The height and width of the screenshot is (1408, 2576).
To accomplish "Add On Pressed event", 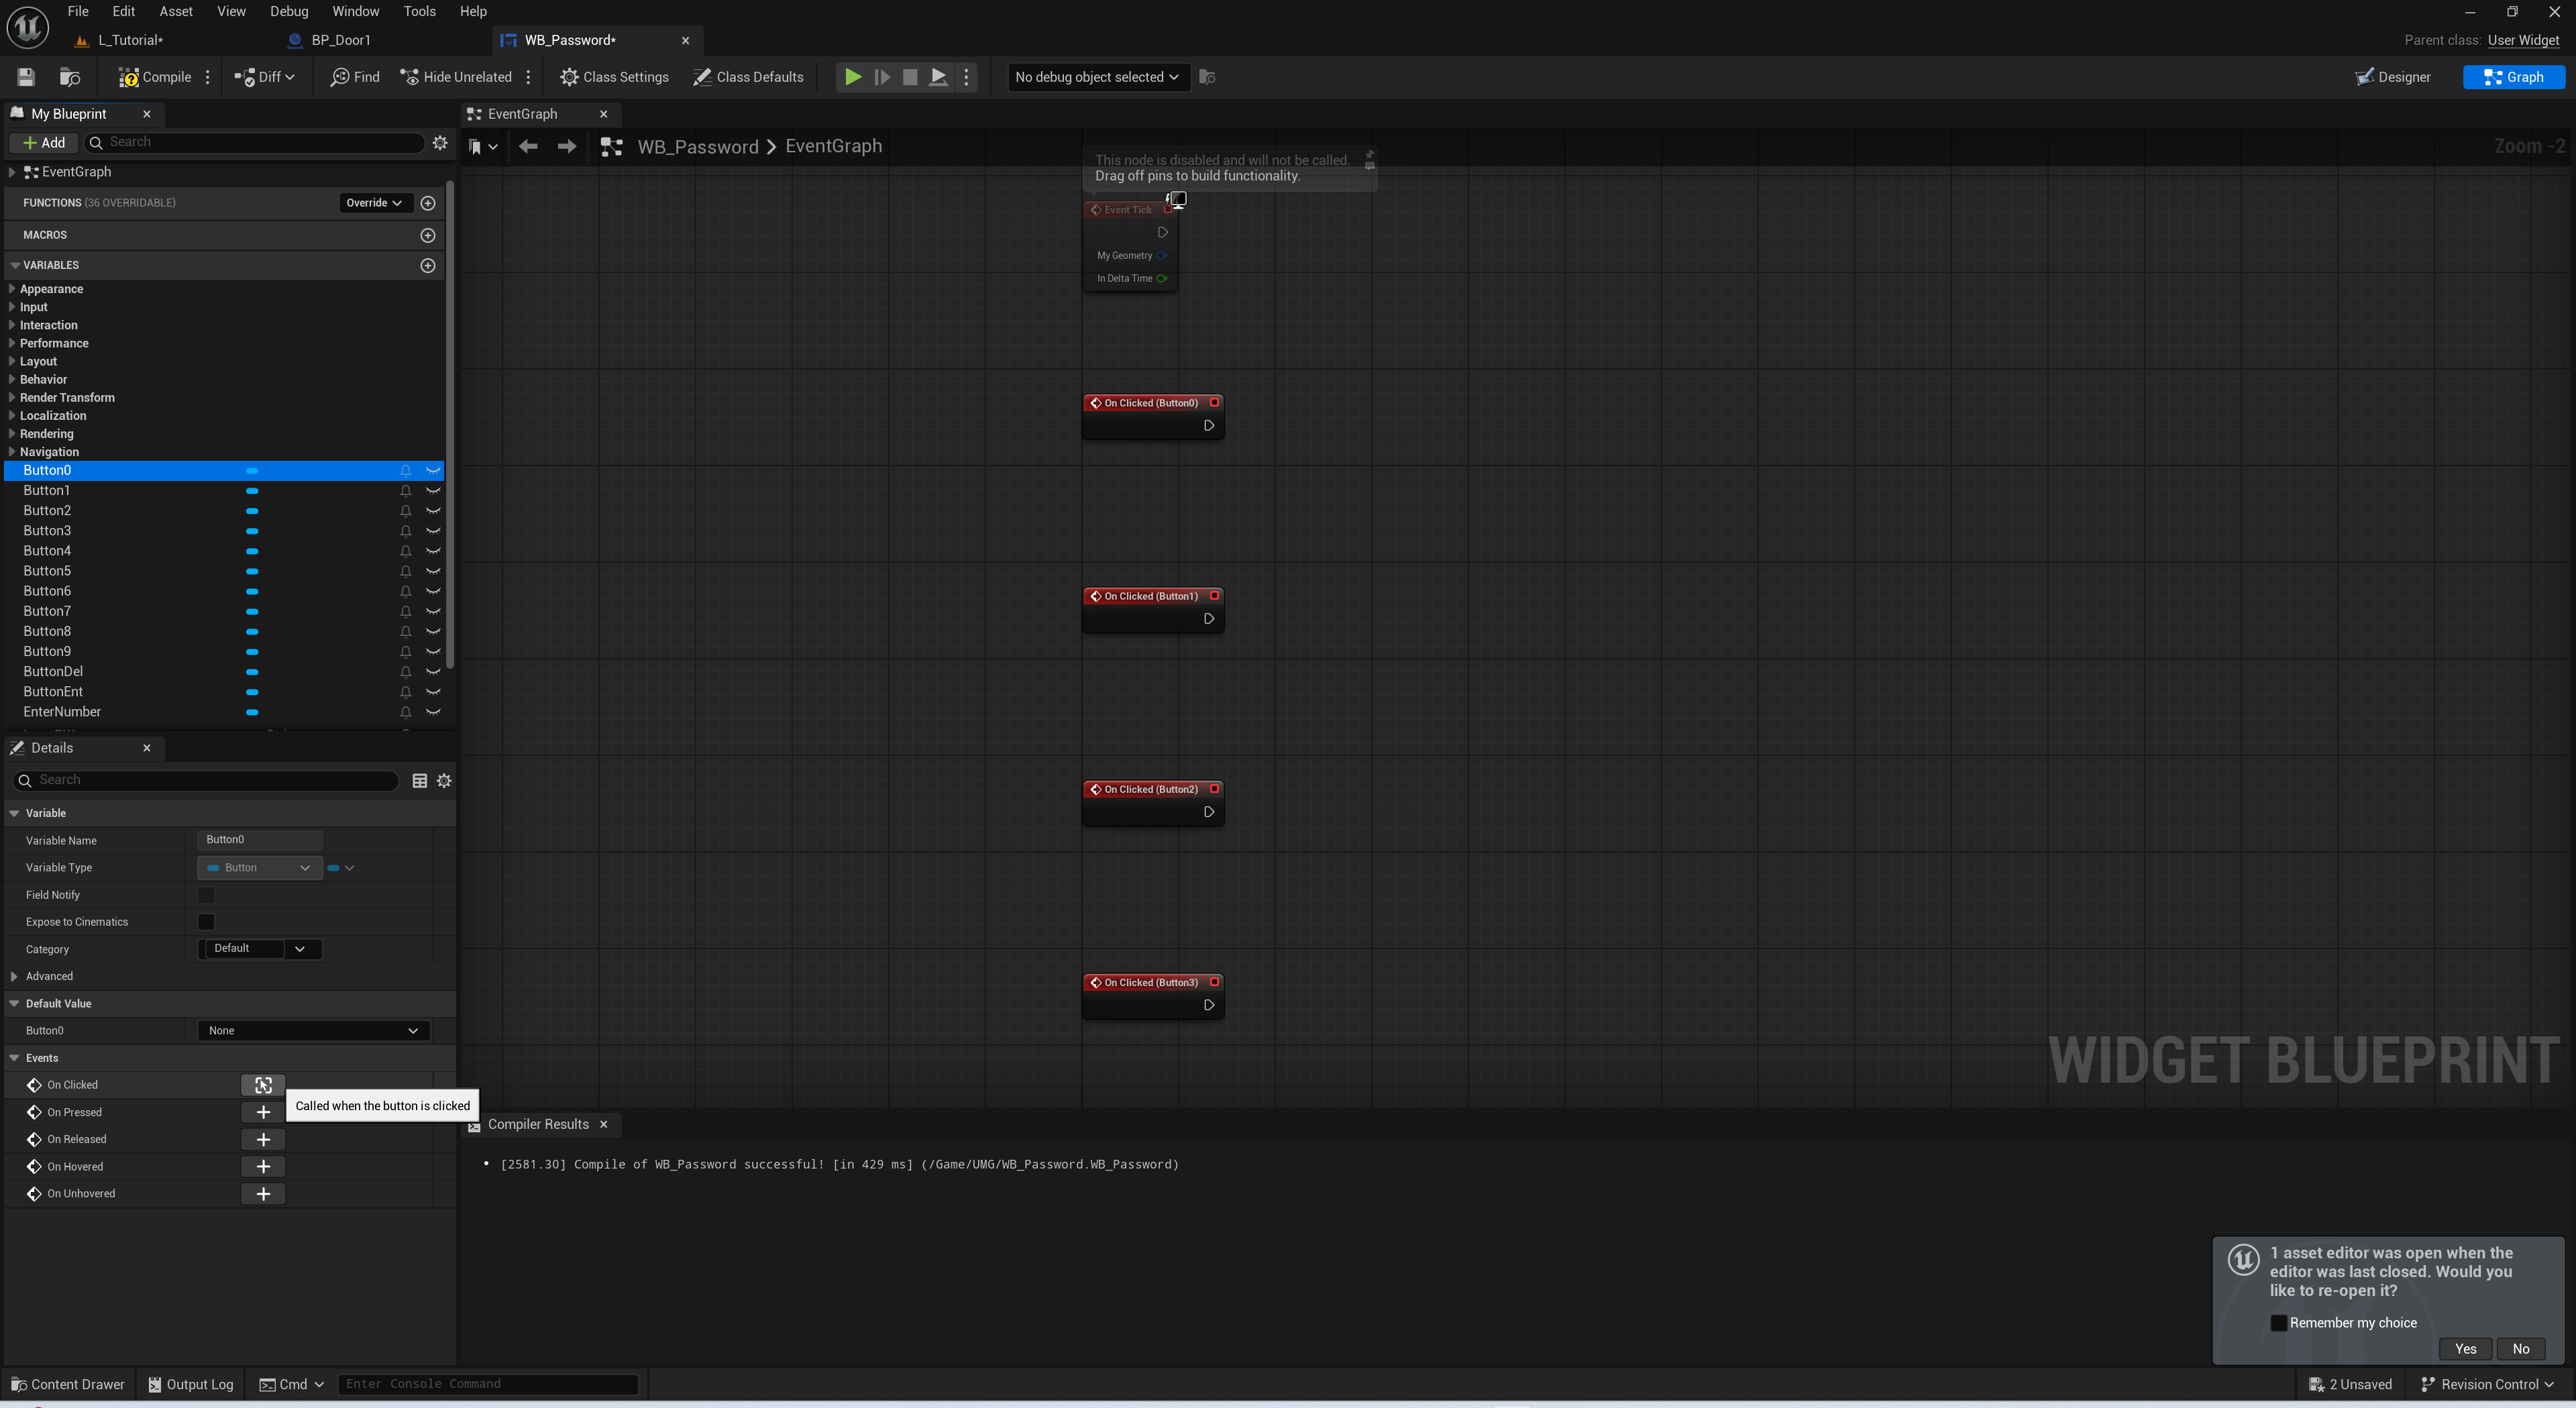I will [263, 1112].
